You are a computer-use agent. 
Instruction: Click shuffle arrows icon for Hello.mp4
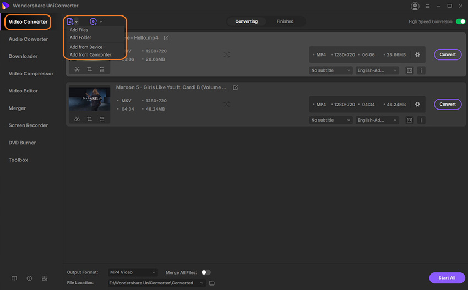point(226,54)
